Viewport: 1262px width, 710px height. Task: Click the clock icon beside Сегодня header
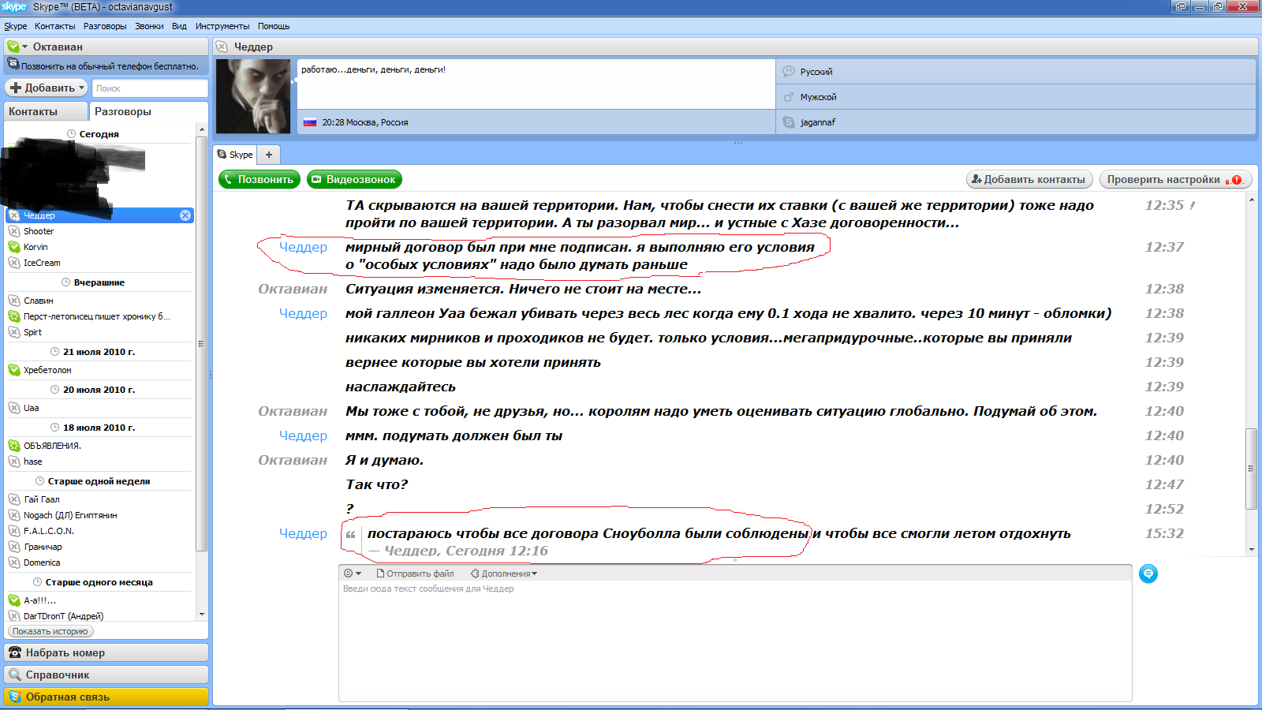[72, 134]
